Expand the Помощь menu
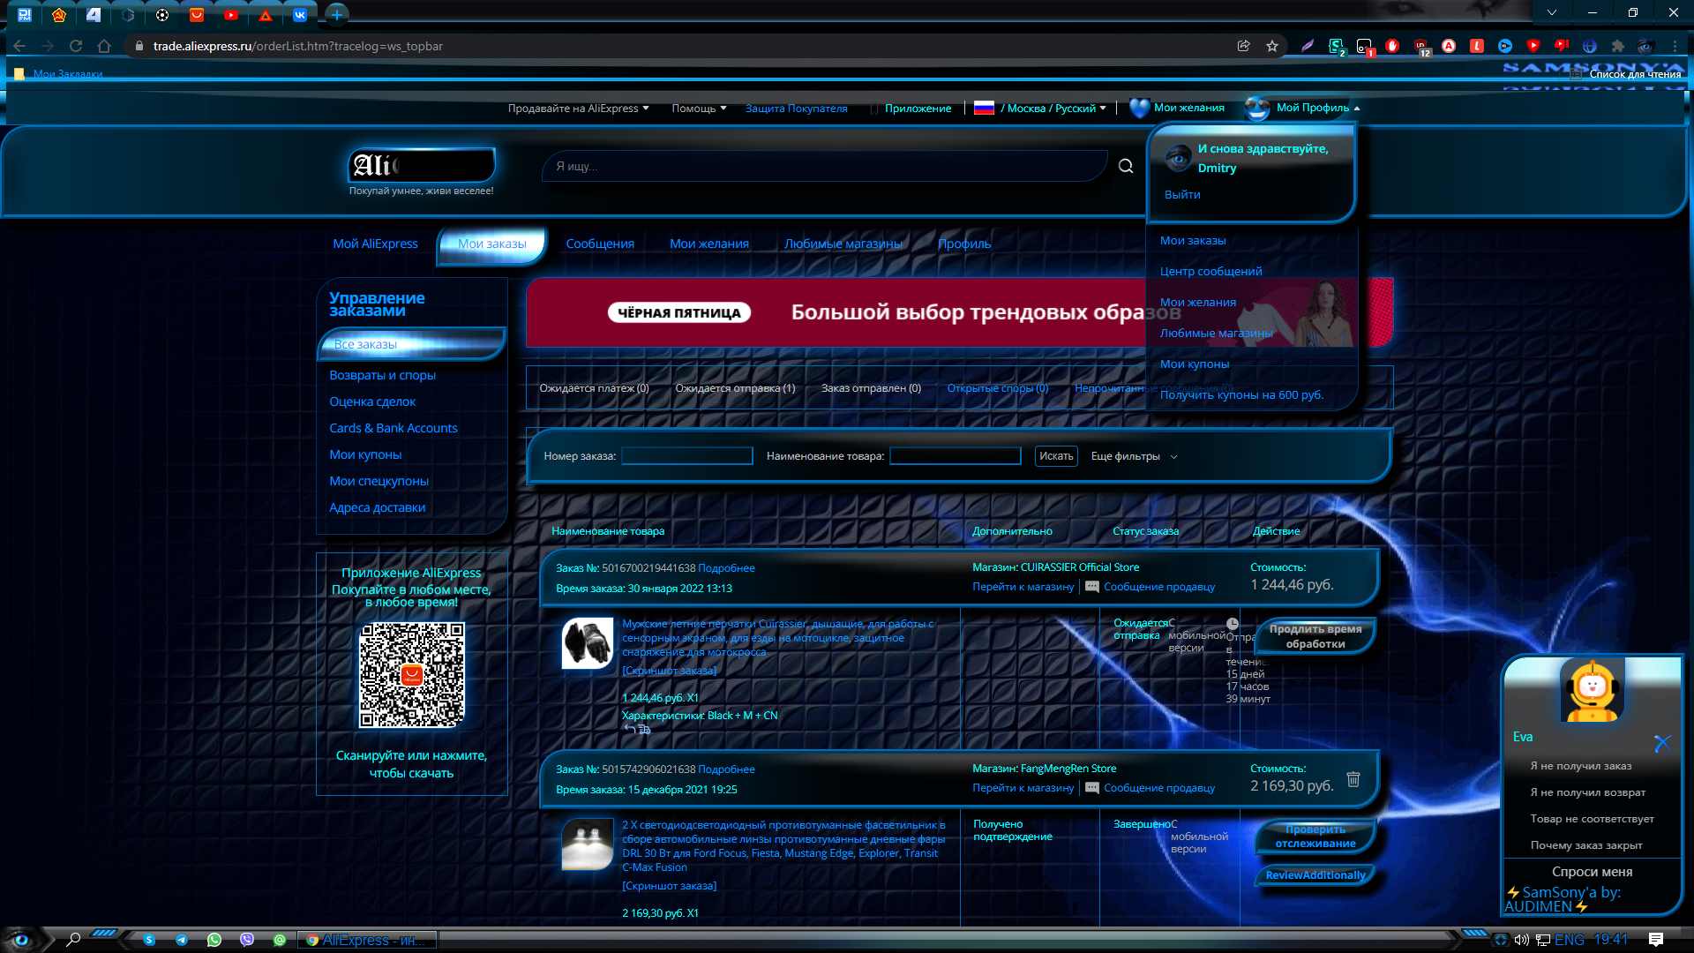Screen dimensions: 1694x953 [x=699, y=108]
